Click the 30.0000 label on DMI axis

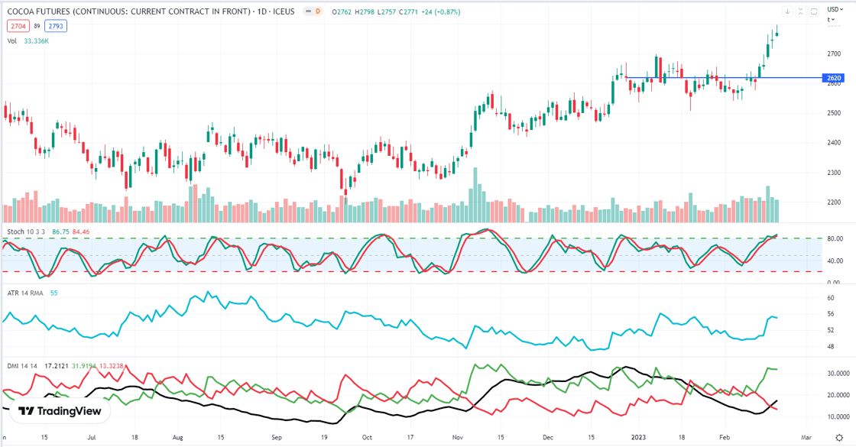[x=838, y=374]
